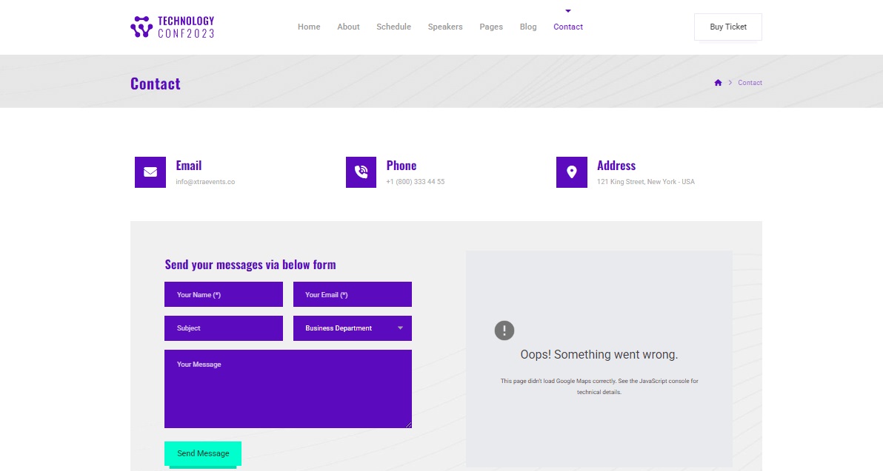Visit the Blog page
The height and width of the screenshot is (471, 883).
[x=528, y=27]
